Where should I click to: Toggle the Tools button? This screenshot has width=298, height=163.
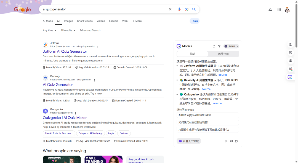pos(195,21)
